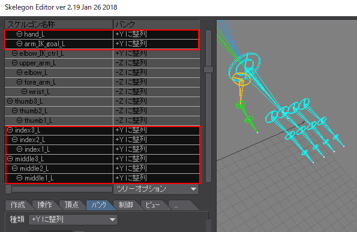Switch to the 制御 tab
The image size is (357, 232).
(x=125, y=205)
